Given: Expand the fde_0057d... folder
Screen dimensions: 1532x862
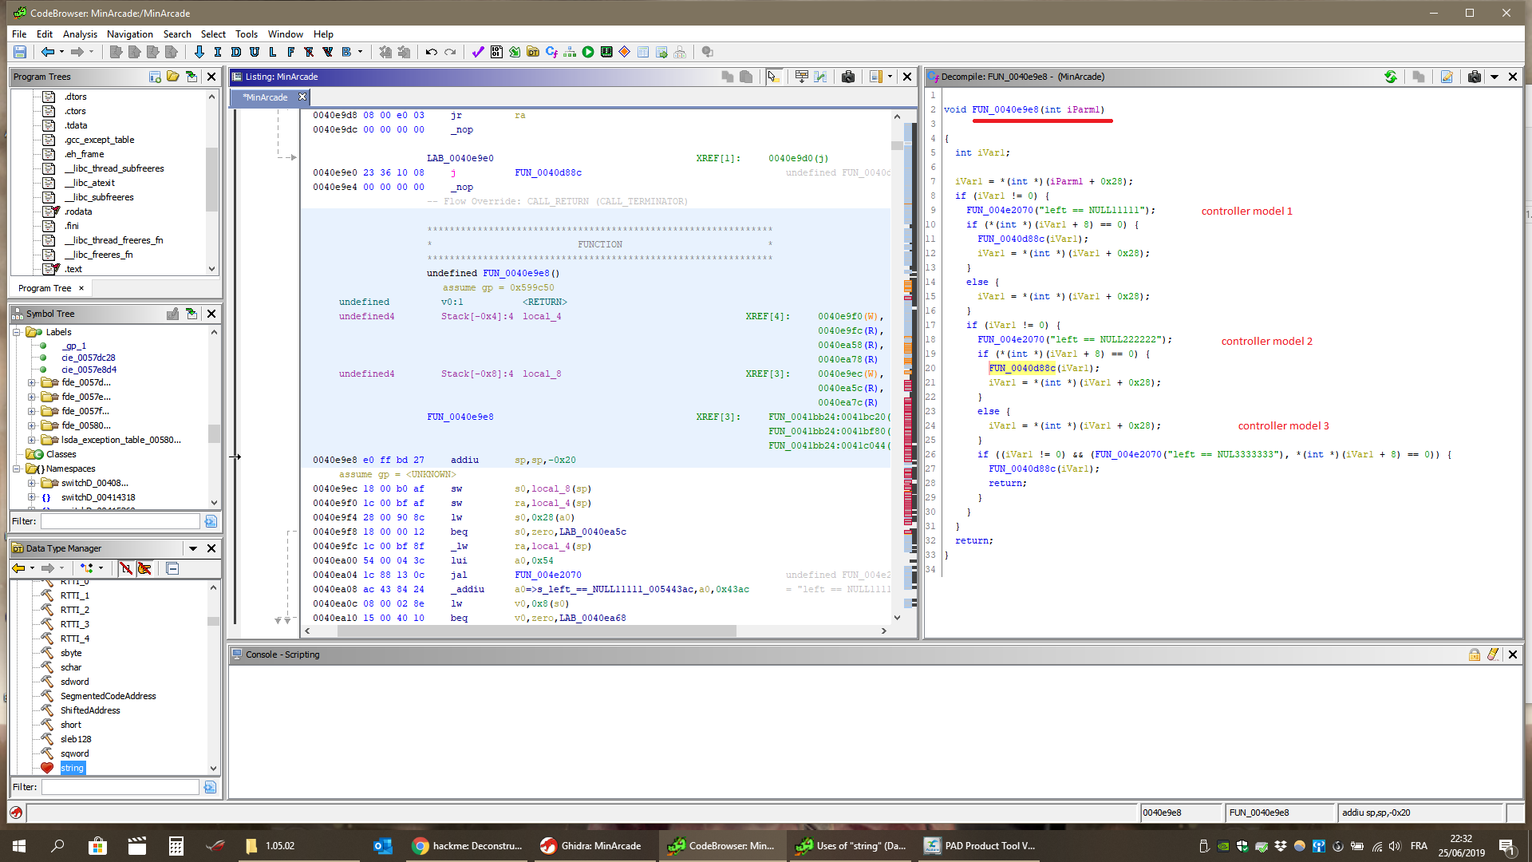Looking at the screenshot, I should click(32, 382).
